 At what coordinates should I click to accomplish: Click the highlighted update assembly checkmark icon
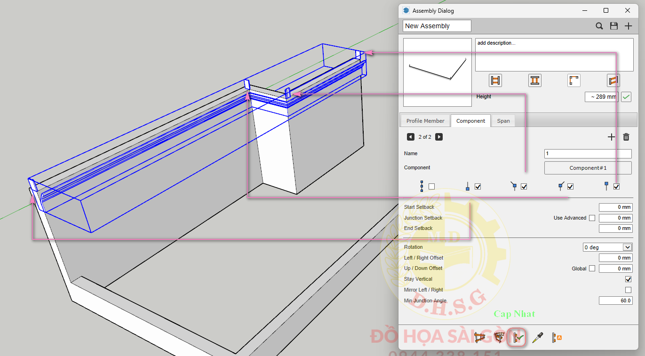(x=517, y=338)
